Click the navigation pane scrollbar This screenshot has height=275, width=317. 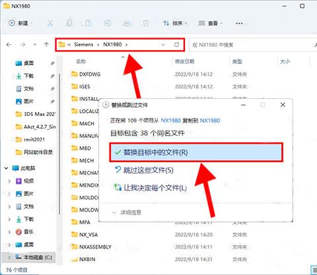tap(59, 143)
